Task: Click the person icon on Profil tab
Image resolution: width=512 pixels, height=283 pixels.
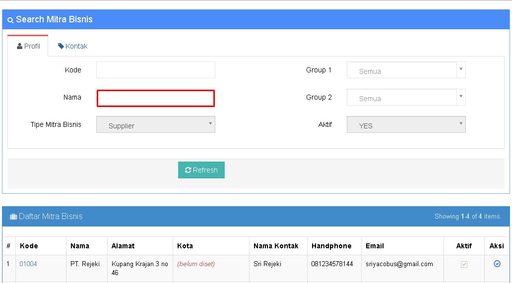Action: 20,46
